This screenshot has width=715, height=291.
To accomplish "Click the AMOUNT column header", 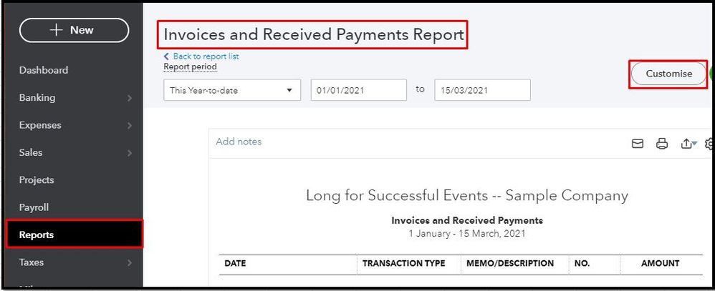I will [661, 263].
